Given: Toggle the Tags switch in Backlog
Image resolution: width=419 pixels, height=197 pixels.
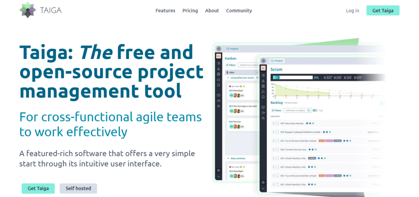Looking at the screenshot, I should (315, 110).
